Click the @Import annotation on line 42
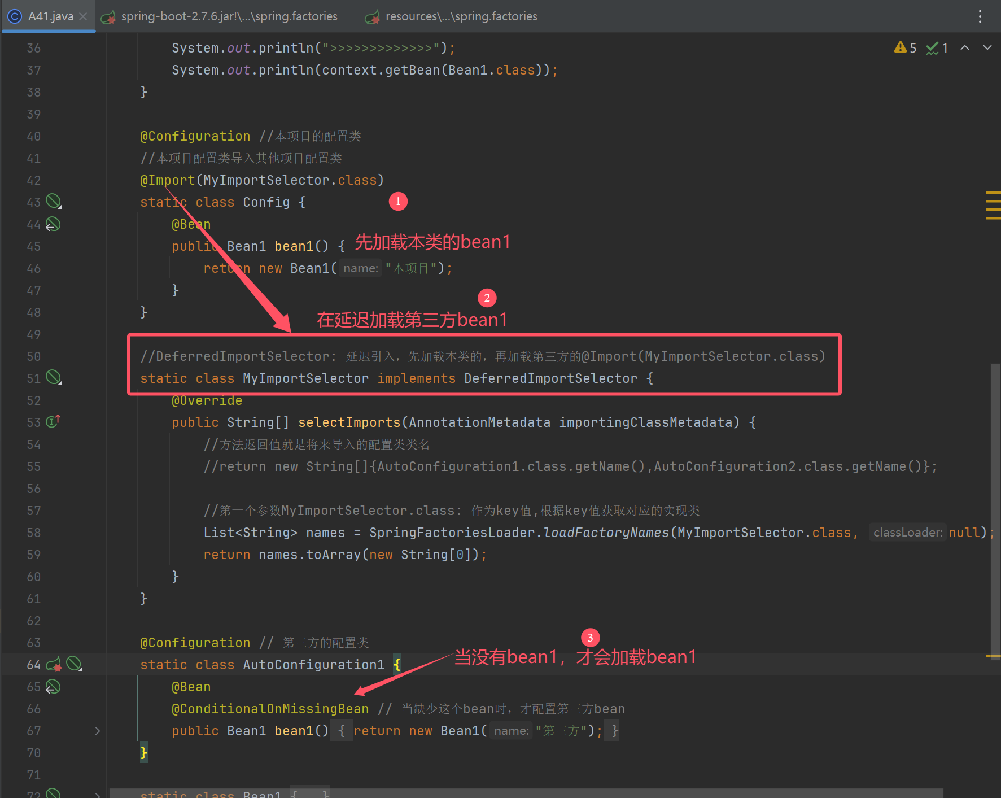 (167, 180)
